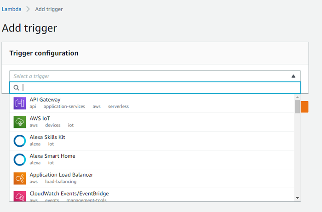This screenshot has width=322, height=212.
Task: Click the 'serverless' tag under API Gateway
Action: (x=118, y=107)
